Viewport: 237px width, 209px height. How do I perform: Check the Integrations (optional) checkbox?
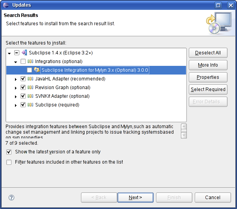coord(23,62)
